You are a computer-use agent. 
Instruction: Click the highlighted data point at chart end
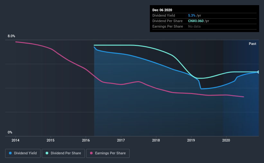coord(258,72)
